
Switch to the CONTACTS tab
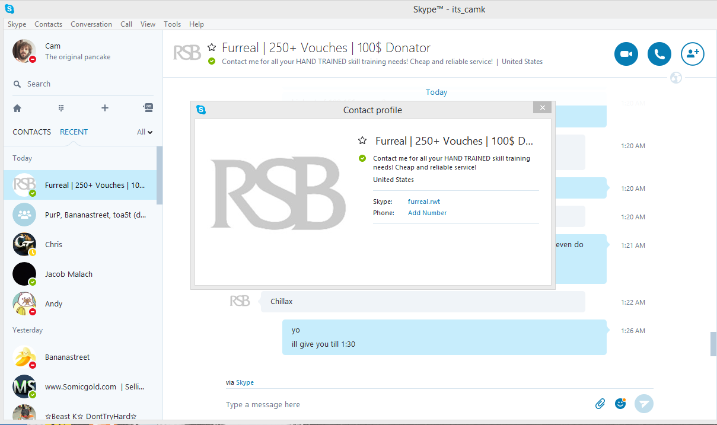[x=31, y=132]
